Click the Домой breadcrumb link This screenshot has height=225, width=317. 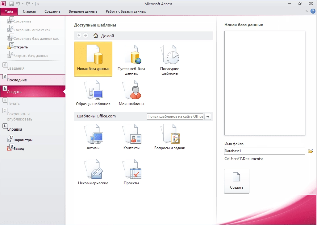[x=107, y=36]
